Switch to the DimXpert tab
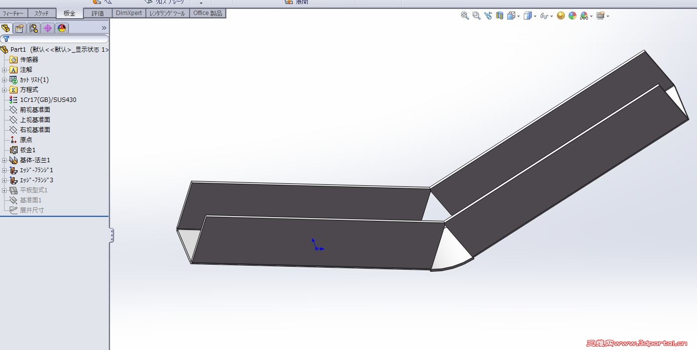Screen dimensions: 697x350 tap(129, 13)
